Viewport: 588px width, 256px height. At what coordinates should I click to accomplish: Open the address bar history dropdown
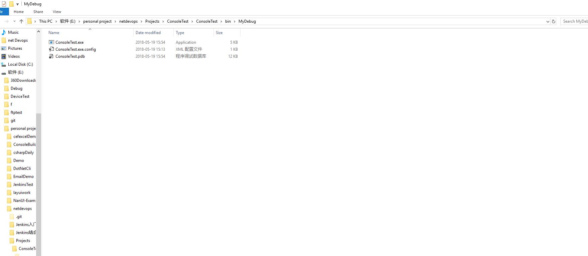tap(548, 21)
